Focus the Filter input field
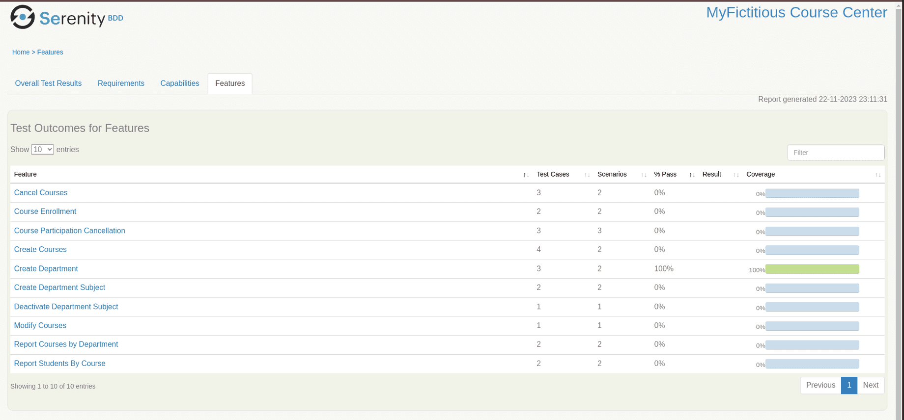Viewport: 904px width, 420px height. tap(835, 153)
